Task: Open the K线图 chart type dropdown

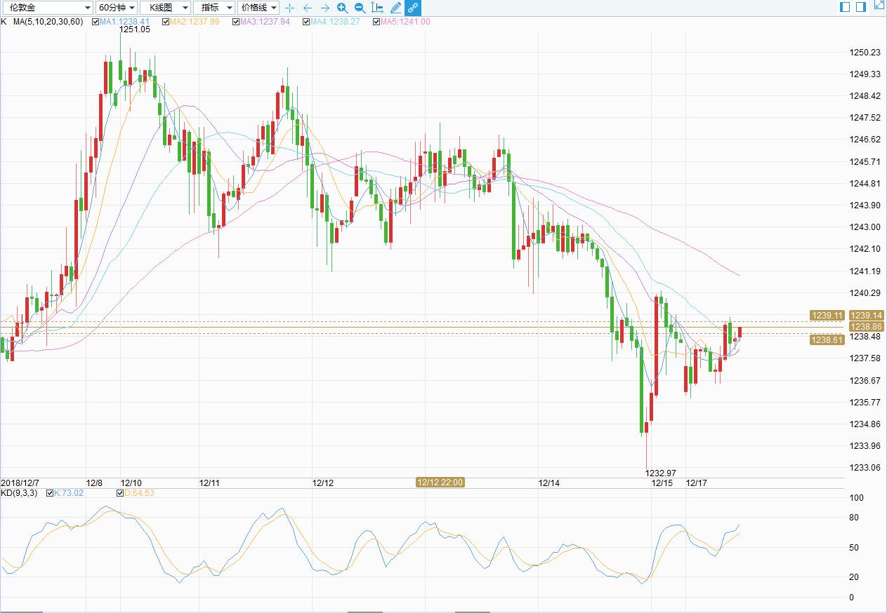Action: click(x=165, y=8)
